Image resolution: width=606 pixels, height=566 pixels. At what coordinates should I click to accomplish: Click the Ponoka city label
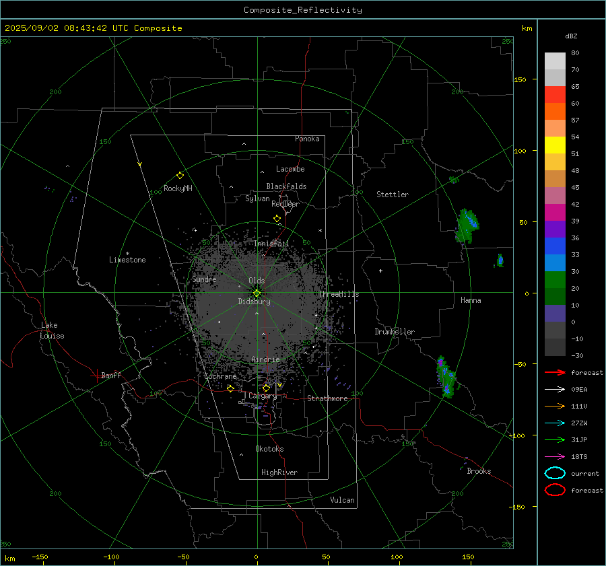coord(307,139)
